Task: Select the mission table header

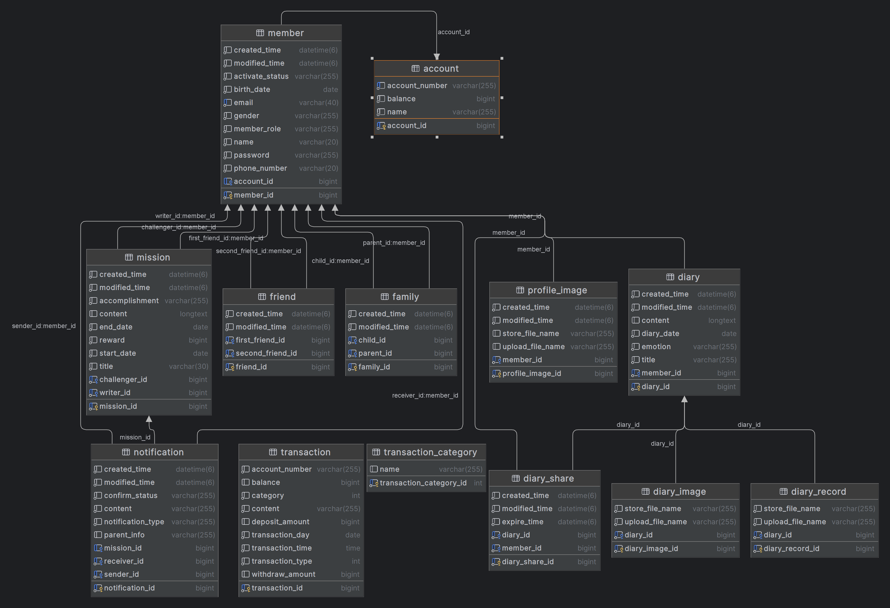Action: coord(149,257)
